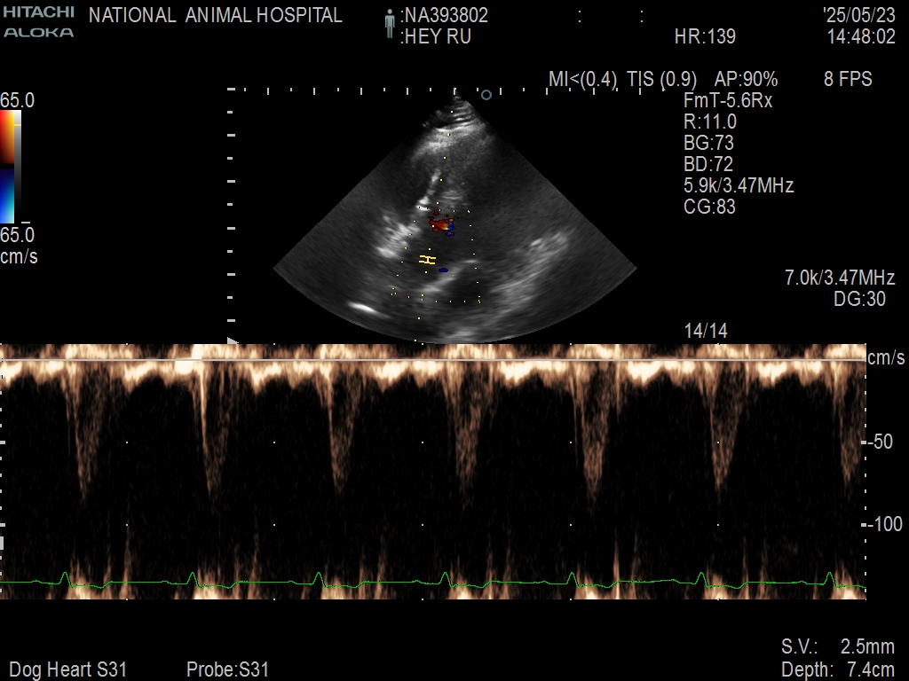Click the Hitachi Aloka logo
Viewport: 909px width, 681px height.
point(38,22)
